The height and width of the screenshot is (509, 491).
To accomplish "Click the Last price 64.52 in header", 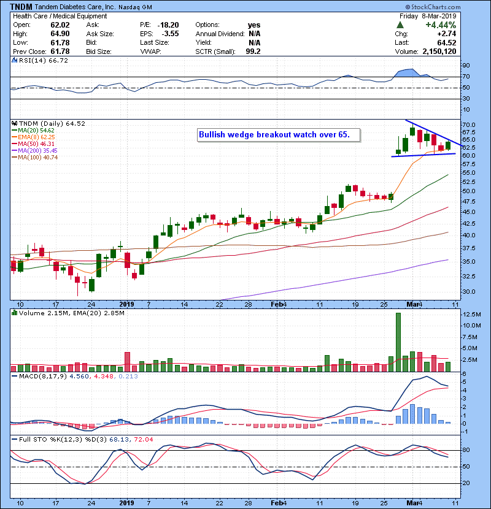I will [x=447, y=42].
